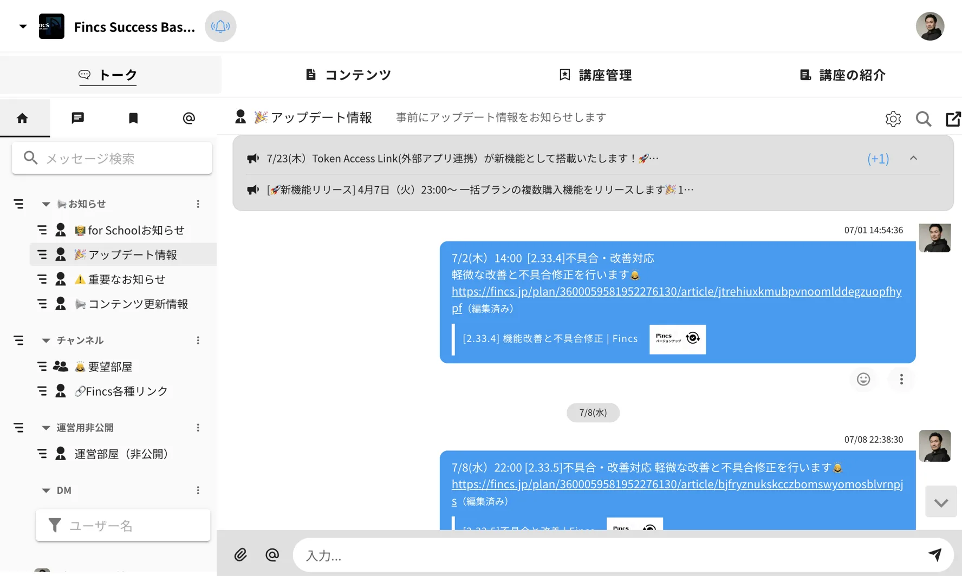Open the お知らせ category options menu

coord(198,204)
